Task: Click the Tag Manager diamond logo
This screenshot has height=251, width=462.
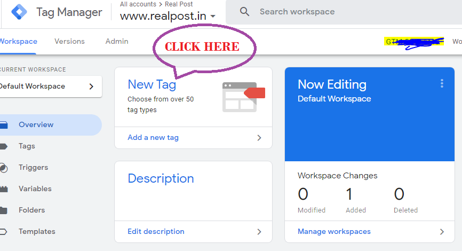Action: pyautogui.click(x=19, y=12)
